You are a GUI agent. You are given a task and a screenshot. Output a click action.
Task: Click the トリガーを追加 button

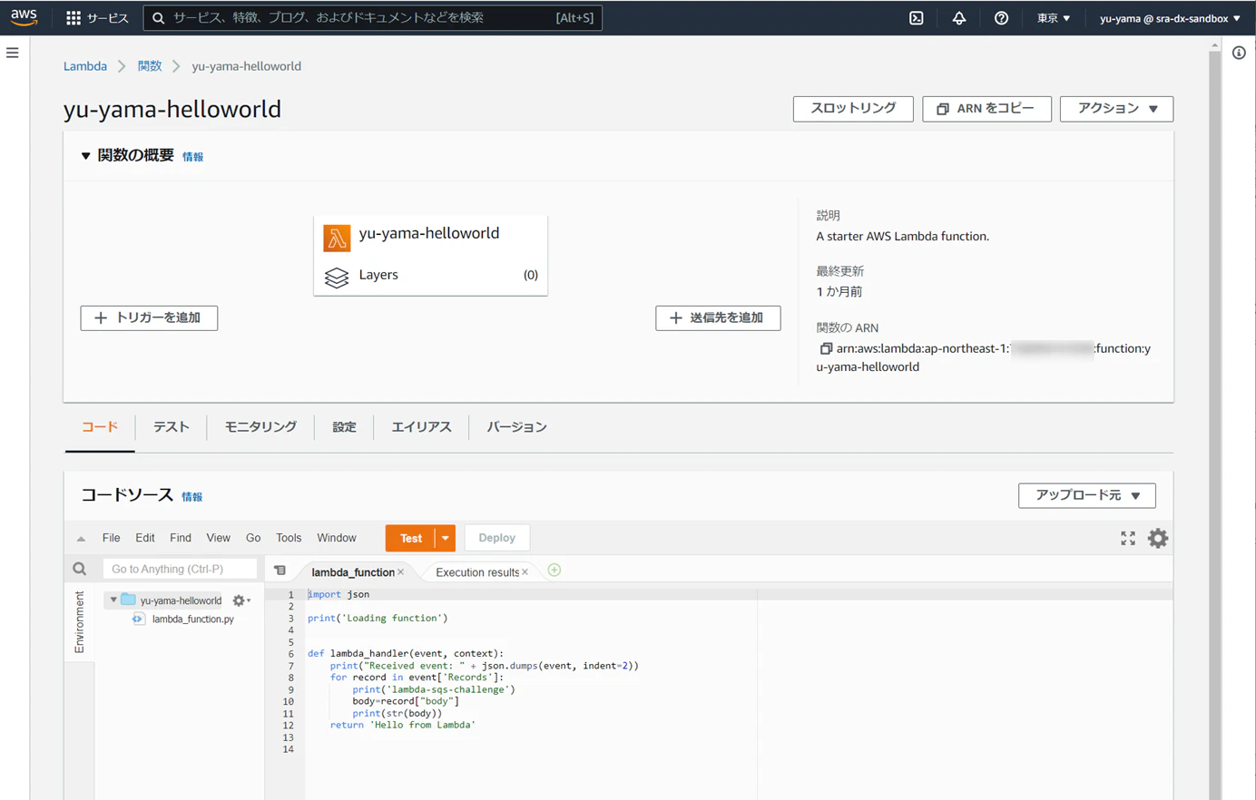[x=149, y=318]
